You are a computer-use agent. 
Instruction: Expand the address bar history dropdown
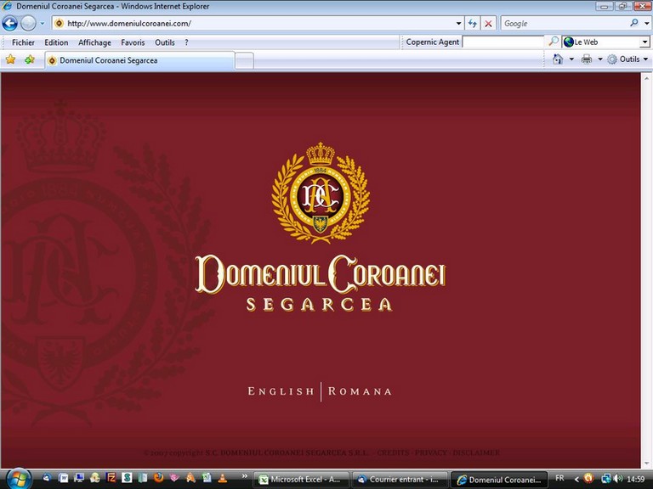coord(458,24)
